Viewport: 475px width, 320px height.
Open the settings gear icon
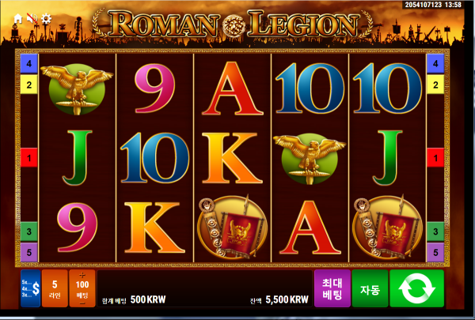(46, 19)
